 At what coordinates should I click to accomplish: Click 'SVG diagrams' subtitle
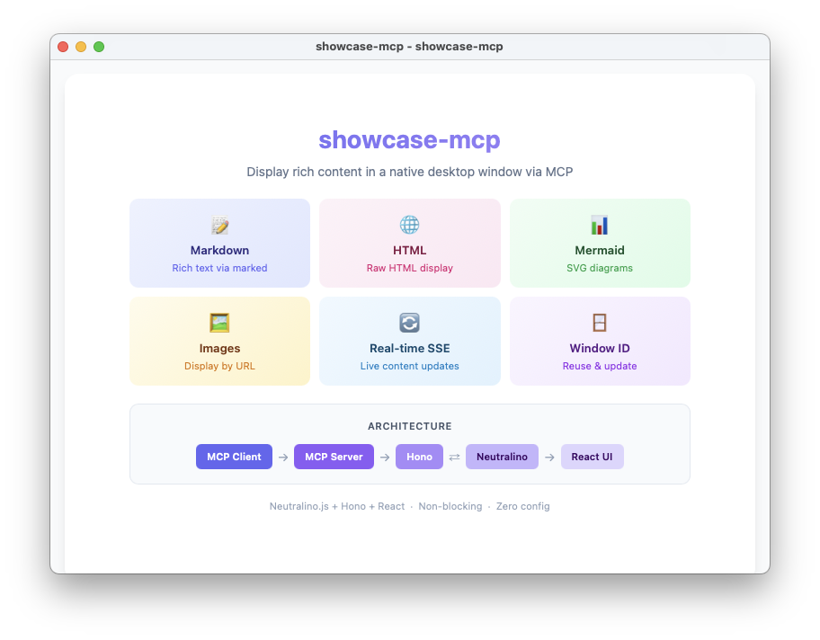point(600,268)
